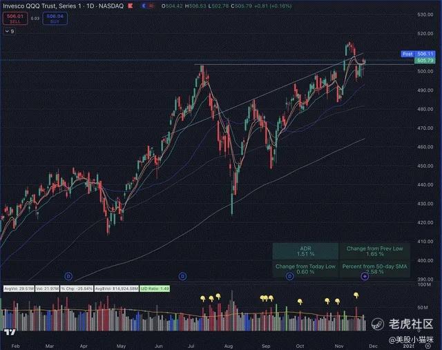Click the high price value H506.53
Image resolution: width=442 pixels, height=350 pixels.
[x=195, y=6]
